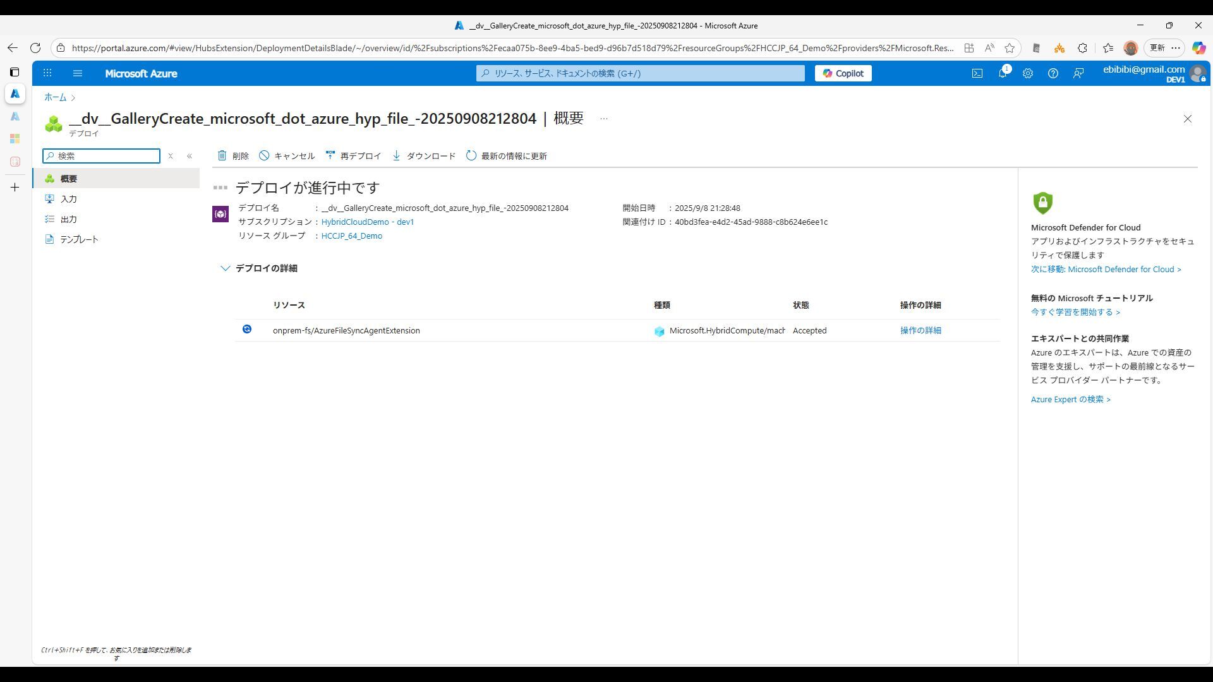Click the Accepted status cell
This screenshot has height=682, width=1213.
(809, 330)
